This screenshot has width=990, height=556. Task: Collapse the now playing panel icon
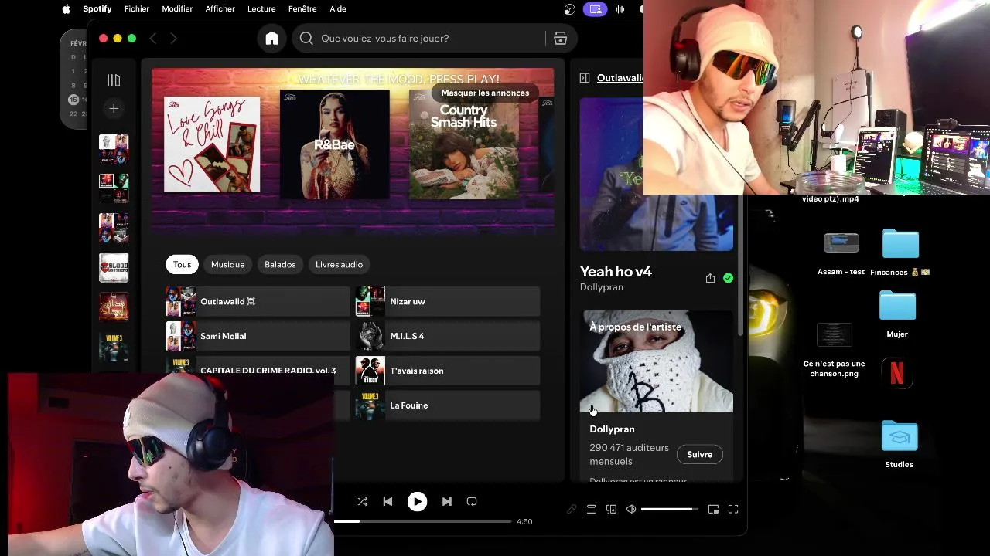click(585, 78)
